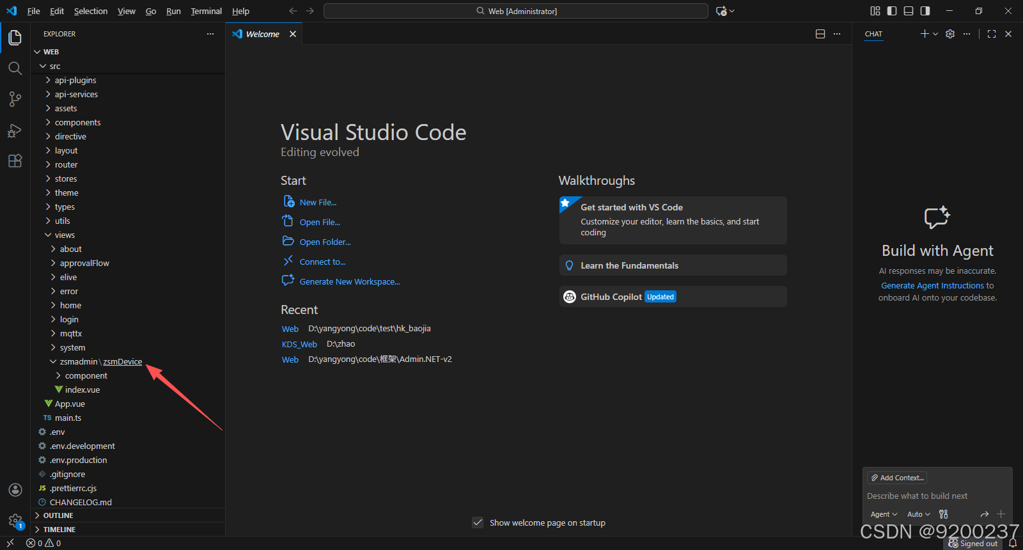
Task: Open editor more actions ellipsis
Action: pos(837,34)
